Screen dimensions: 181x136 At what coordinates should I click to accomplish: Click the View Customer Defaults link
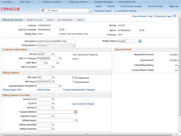[x=83, y=104]
